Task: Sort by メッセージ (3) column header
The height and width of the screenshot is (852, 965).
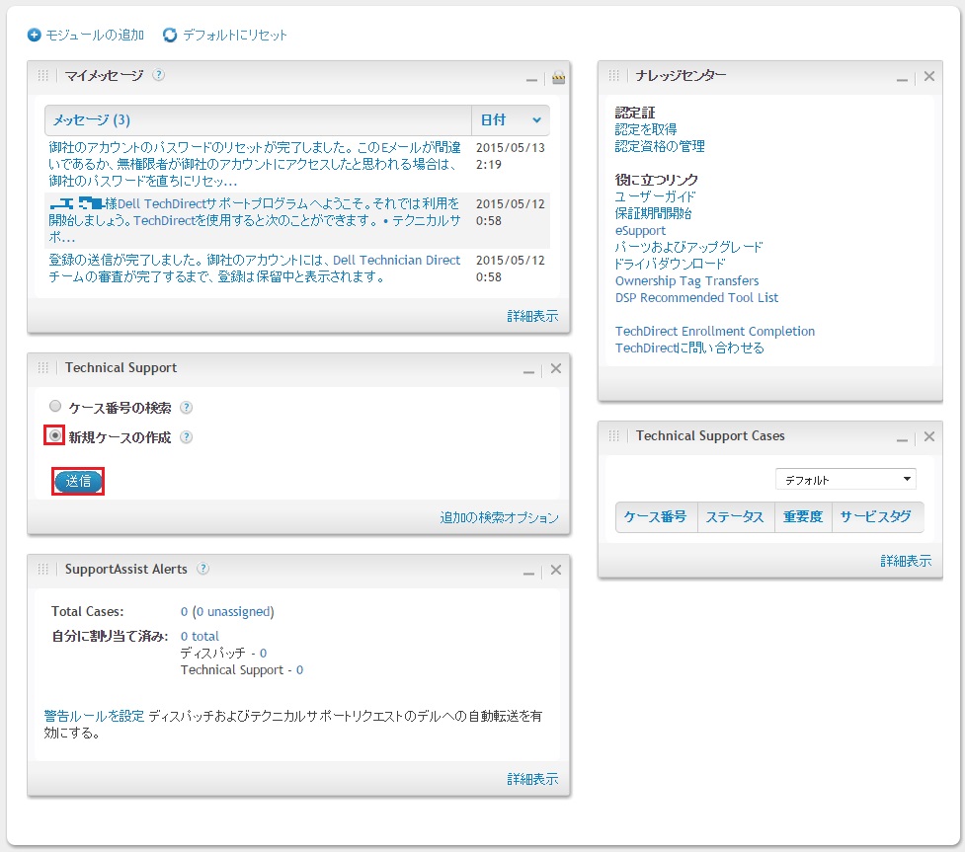Action: (x=91, y=120)
